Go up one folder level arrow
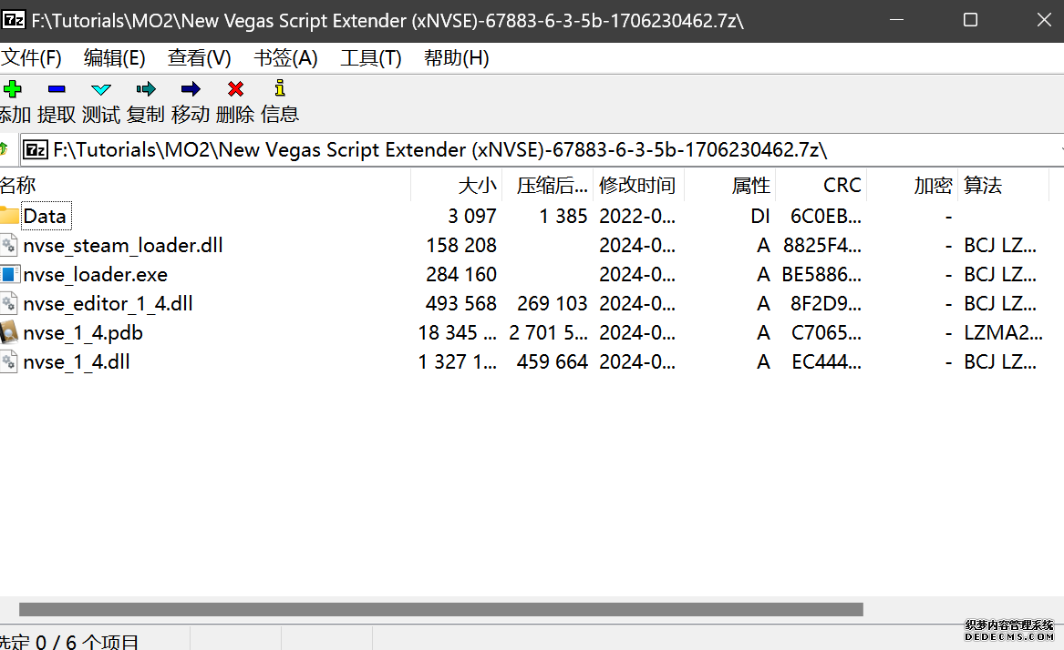 click(5, 149)
